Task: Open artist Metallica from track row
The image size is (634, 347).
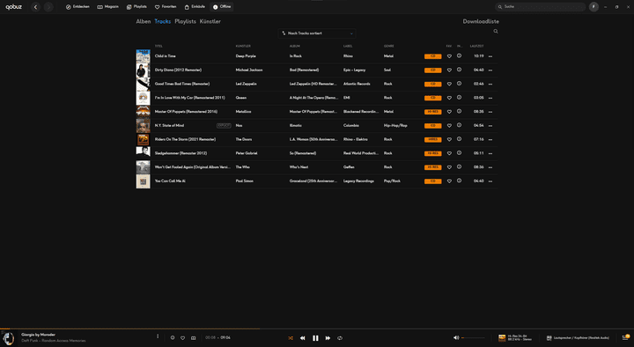Action: coord(243,112)
